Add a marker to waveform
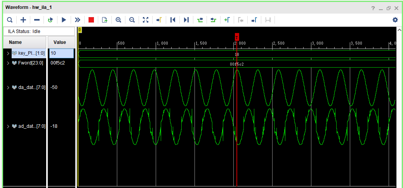Viewport: 403px width, 188px height. pyautogui.click(x=227, y=20)
